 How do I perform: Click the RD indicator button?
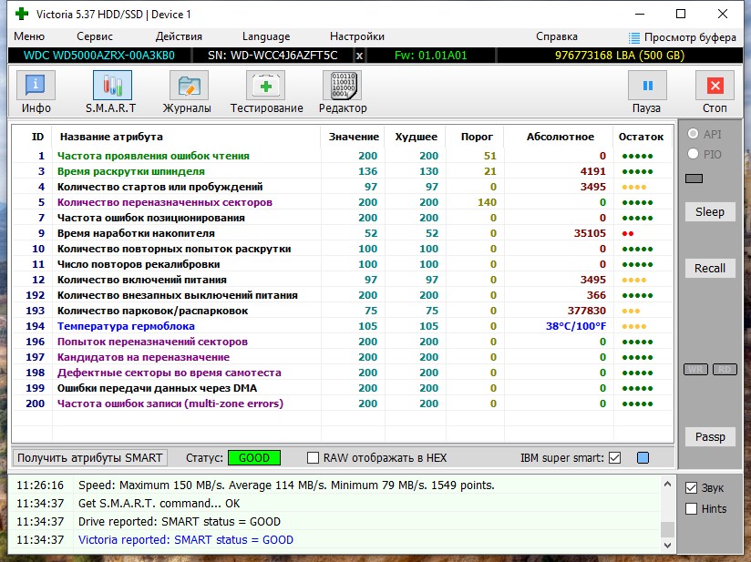[x=725, y=369]
